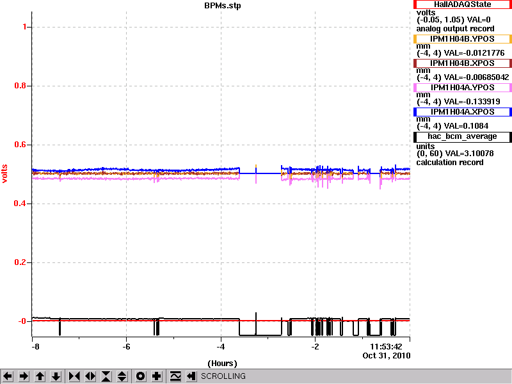Viewport: 512px width, 384px height.
Task: Click the wave-line refresh plot icon
Action: 175,376
